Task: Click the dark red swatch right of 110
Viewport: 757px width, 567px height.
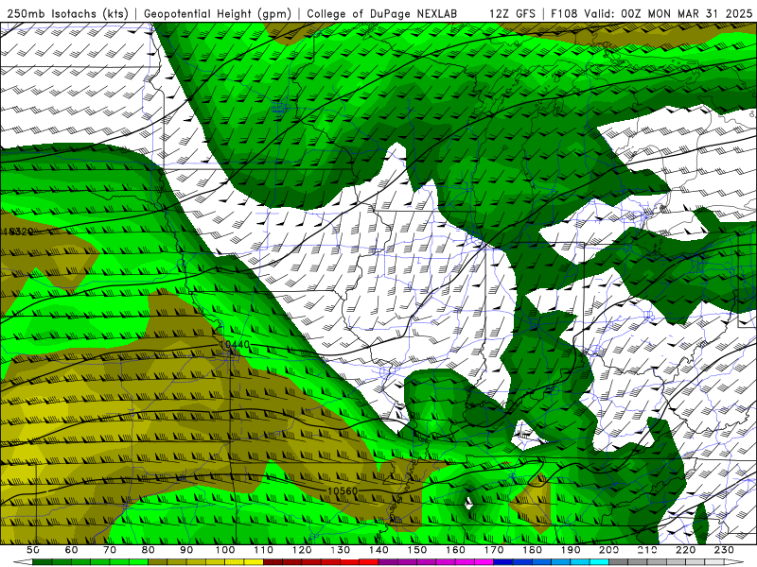Action: pos(273,562)
